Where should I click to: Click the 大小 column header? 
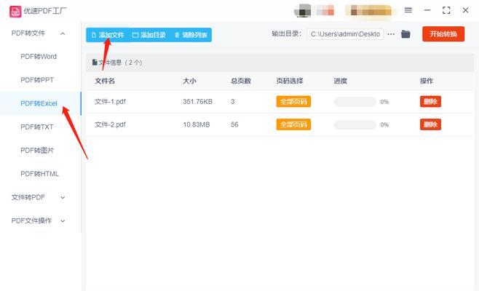(189, 81)
